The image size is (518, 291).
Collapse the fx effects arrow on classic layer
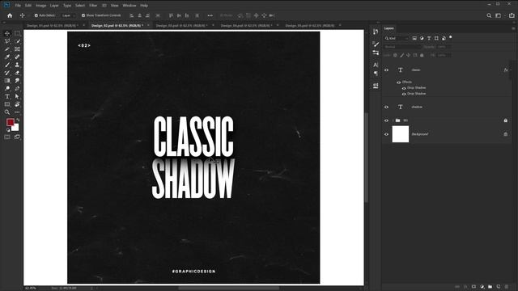point(511,70)
